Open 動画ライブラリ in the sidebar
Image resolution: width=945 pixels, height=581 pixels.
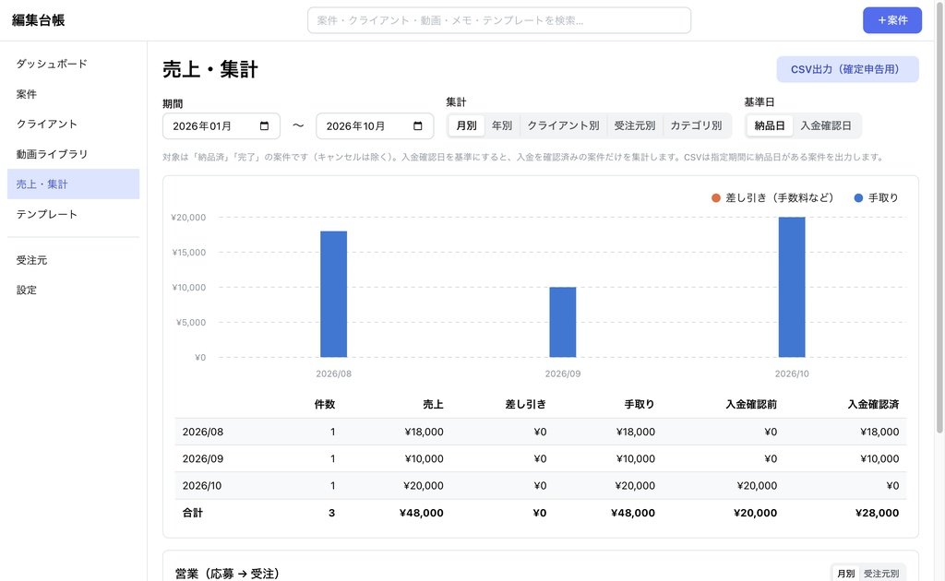tap(74, 154)
